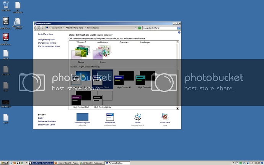Switch to 'I miss windows 98' taskbar button
Screen dimensions: 264x165
click(67, 163)
